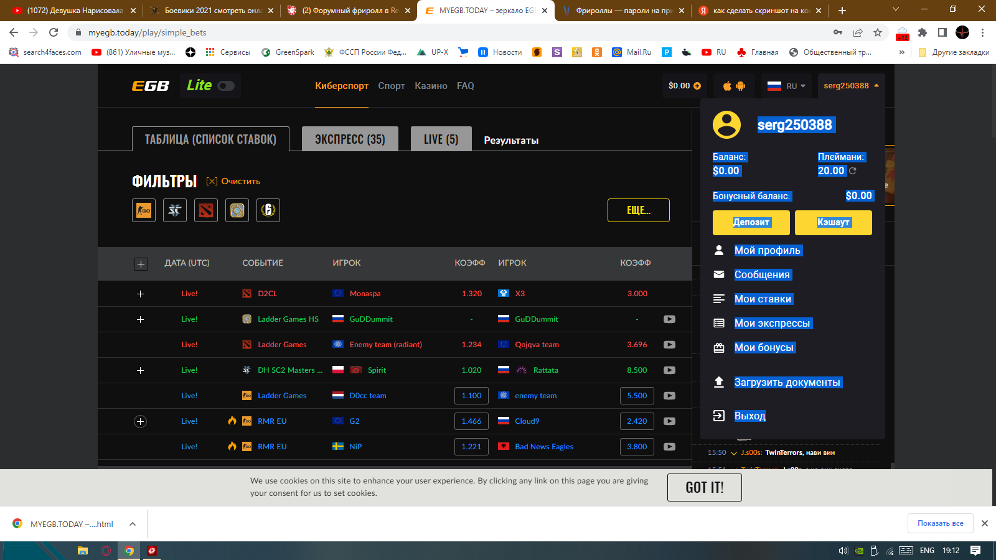Viewport: 996px width, 560px height.
Task: Go to Мои ставки
Action: pyautogui.click(x=763, y=299)
